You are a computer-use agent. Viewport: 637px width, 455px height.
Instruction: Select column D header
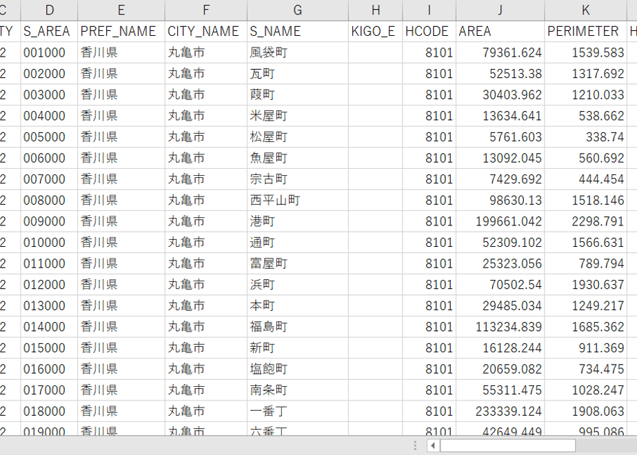49,10
